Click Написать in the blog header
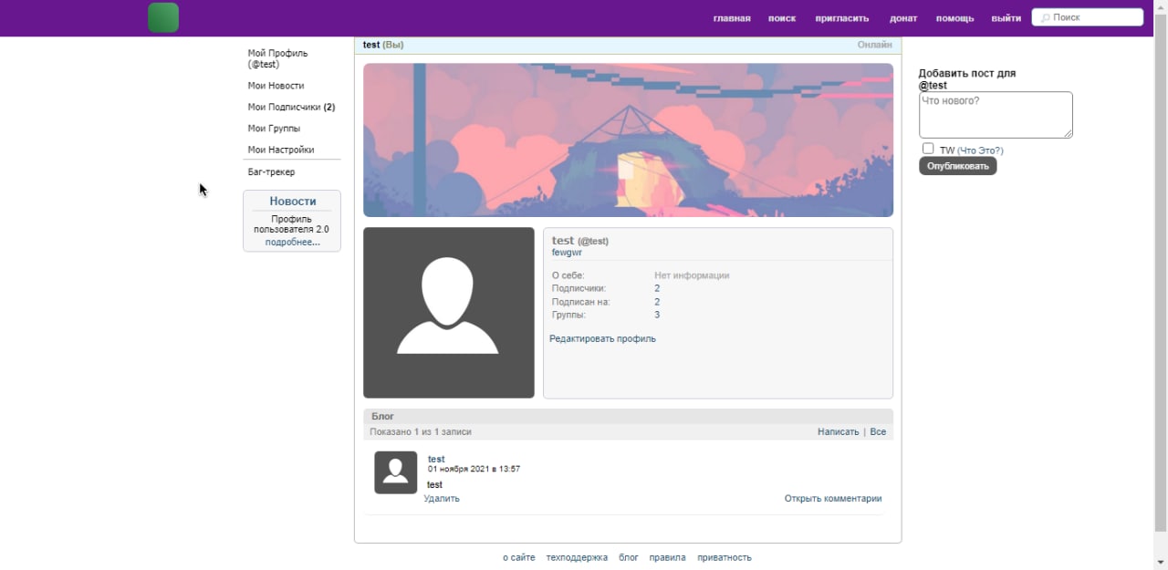 [x=839, y=432]
